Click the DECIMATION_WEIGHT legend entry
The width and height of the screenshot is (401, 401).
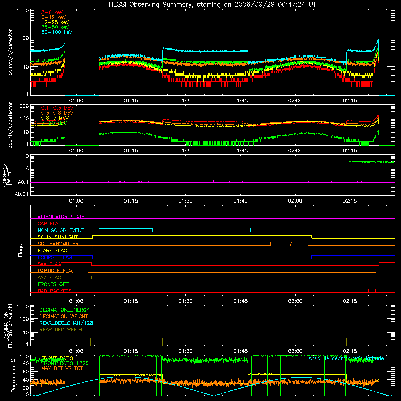coord(64,316)
